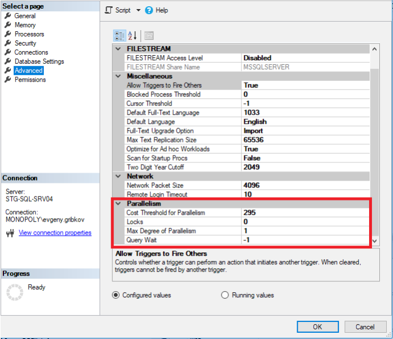Image resolution: width=393 pixels, height=339 pixels.
Task: Click wrench icon next to Security
Action: click(8, 43)
